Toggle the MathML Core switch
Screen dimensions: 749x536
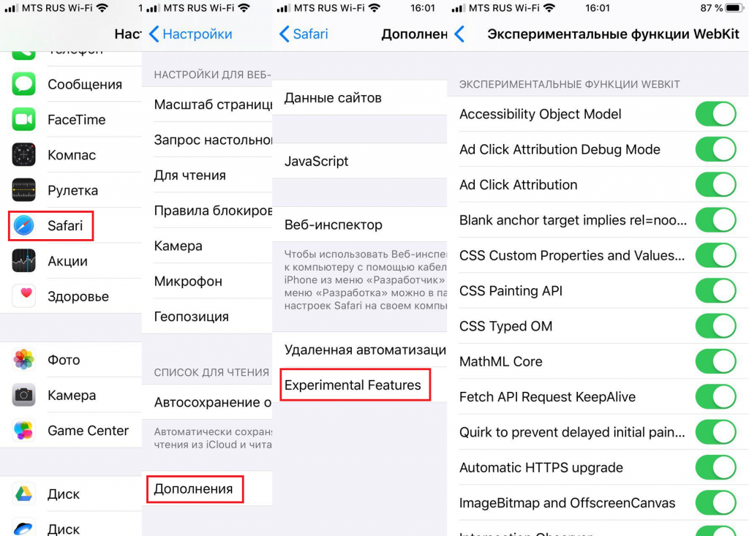click(x=715, y=361)
